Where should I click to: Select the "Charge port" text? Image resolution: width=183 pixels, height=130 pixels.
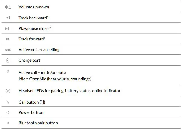(x=29, y=60)
